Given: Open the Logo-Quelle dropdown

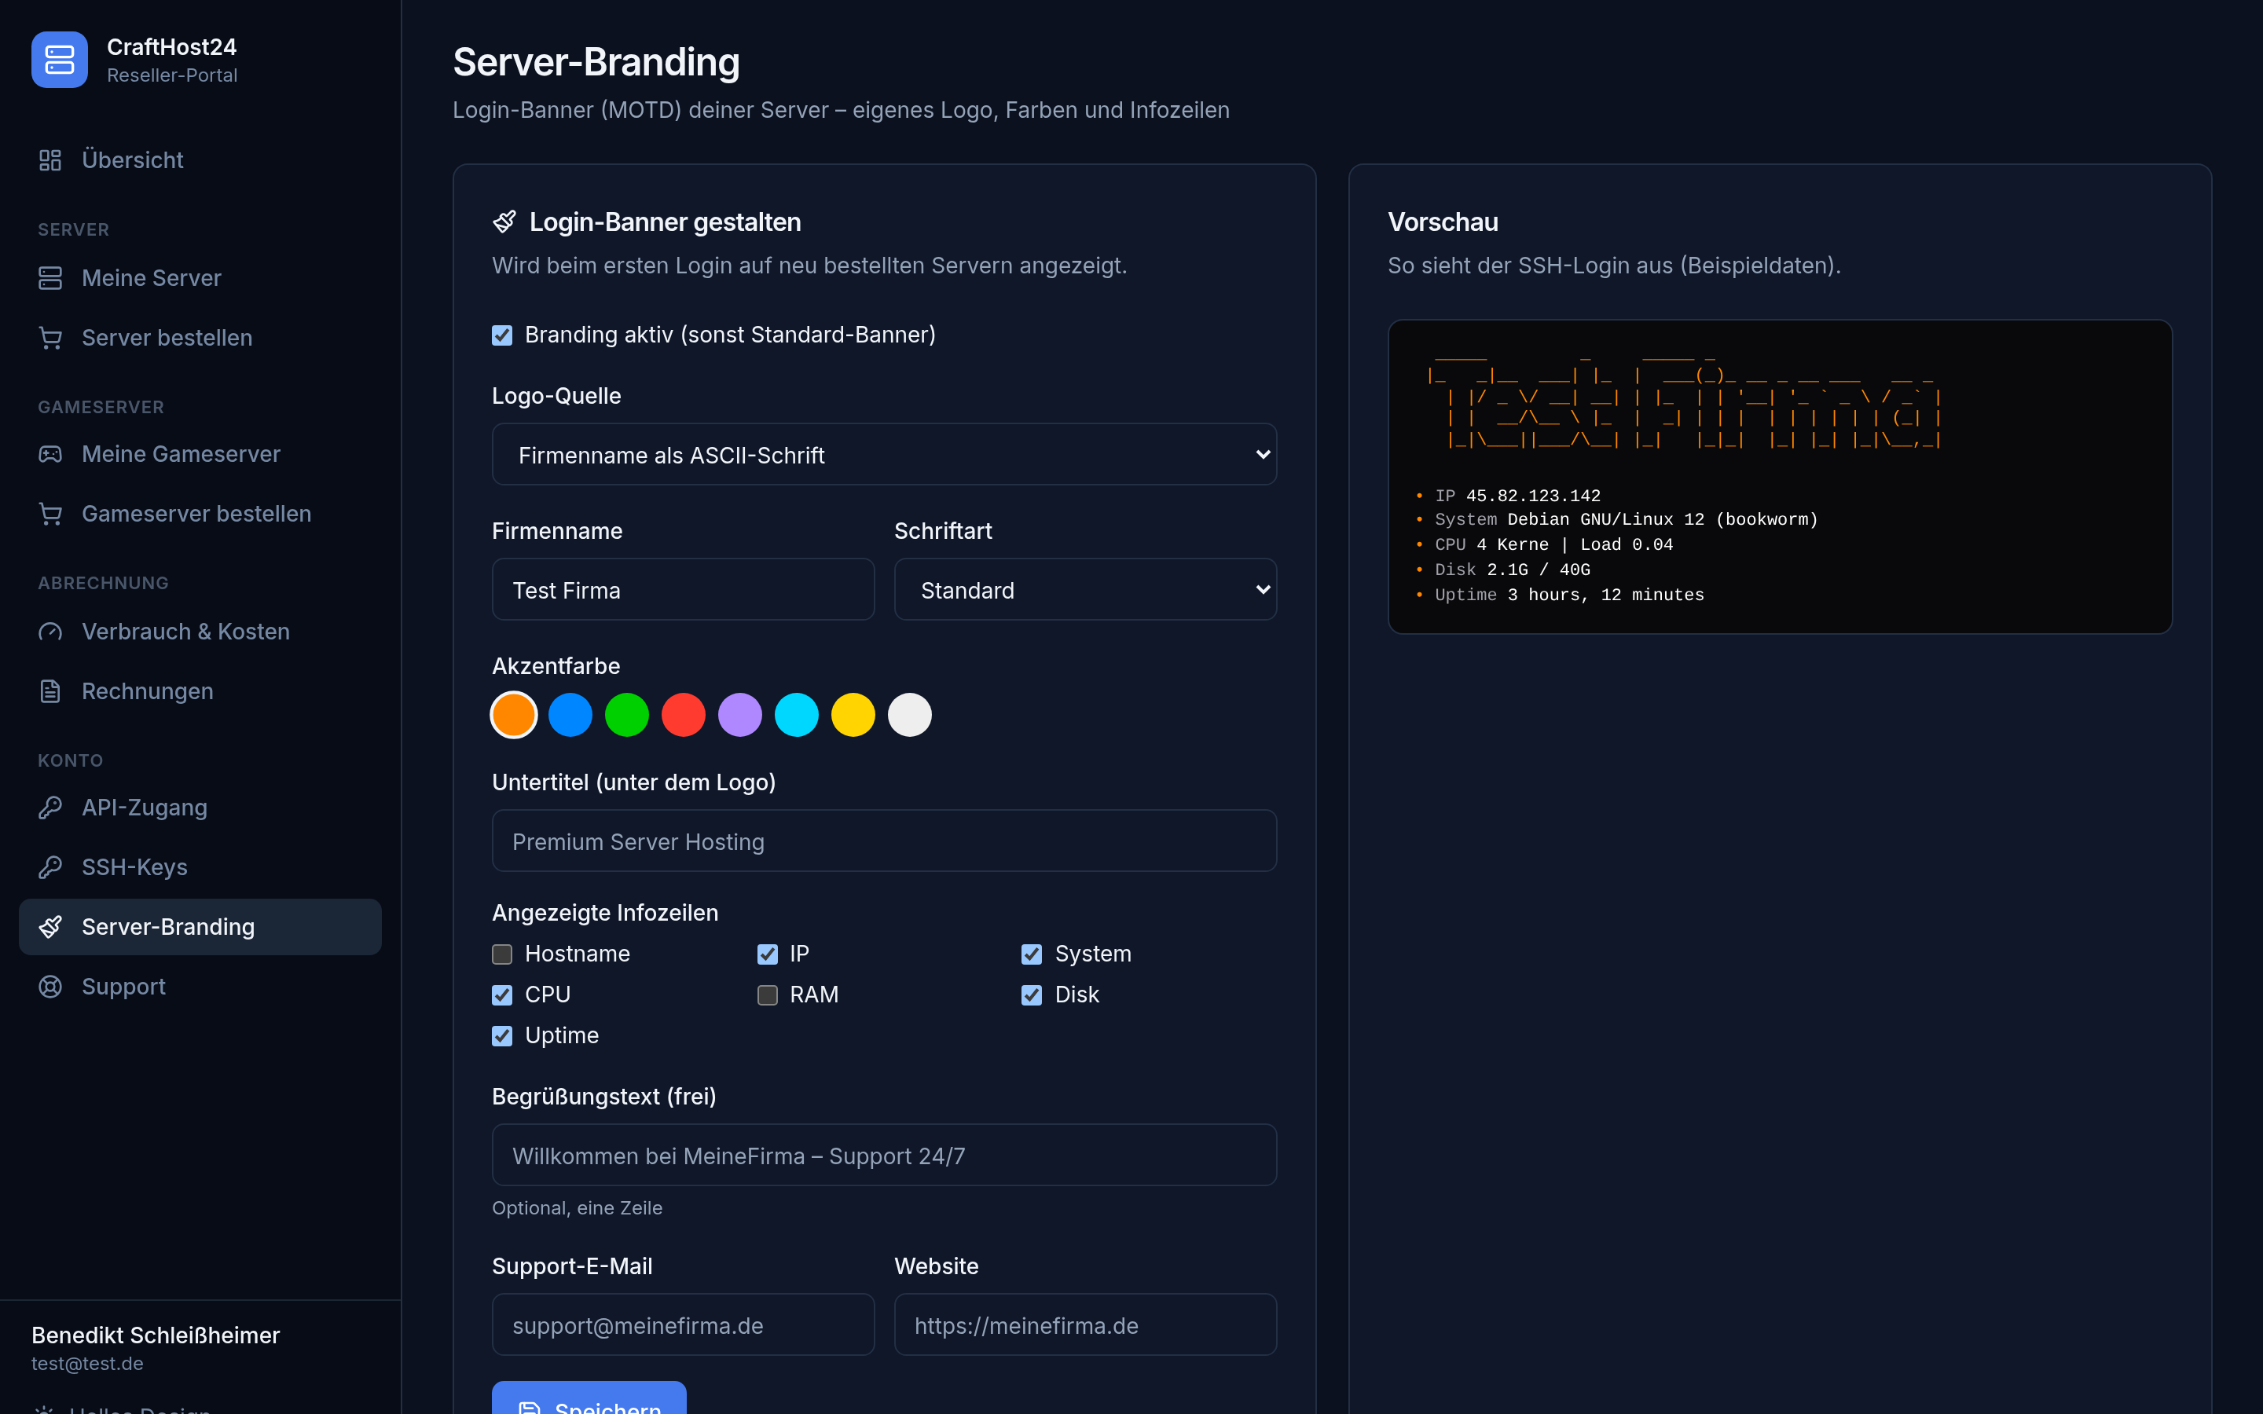Looking at the screenshot, I should pos(884,455).
